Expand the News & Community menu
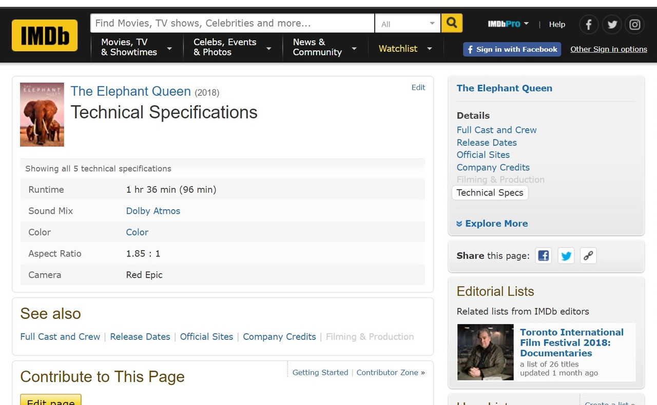Image resolution: width=657 pixels, height=405 pixels. click(x=324, y=47)
